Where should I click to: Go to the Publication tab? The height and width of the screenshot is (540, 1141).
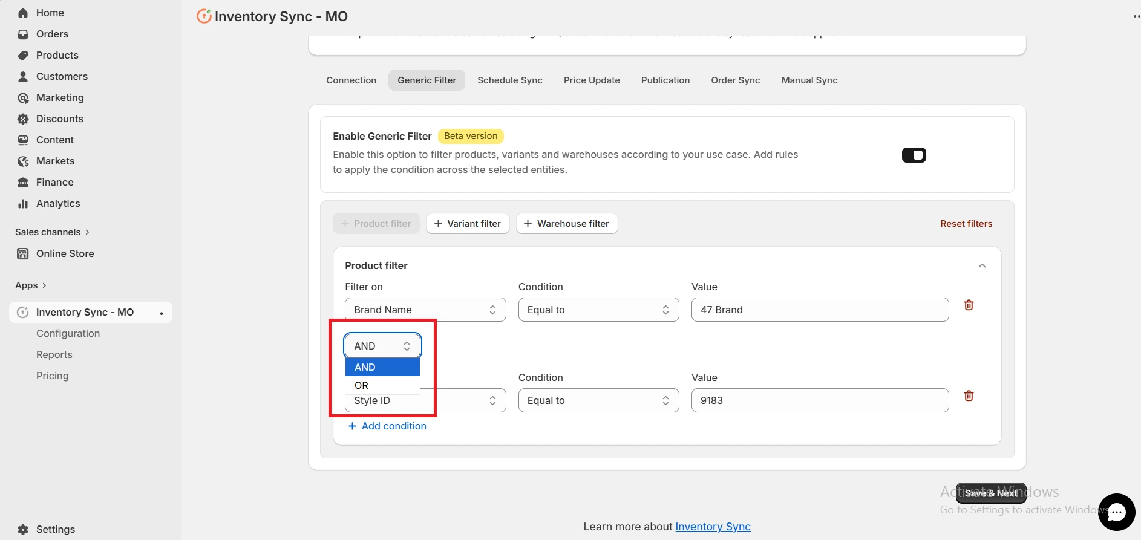coord(665,80)
